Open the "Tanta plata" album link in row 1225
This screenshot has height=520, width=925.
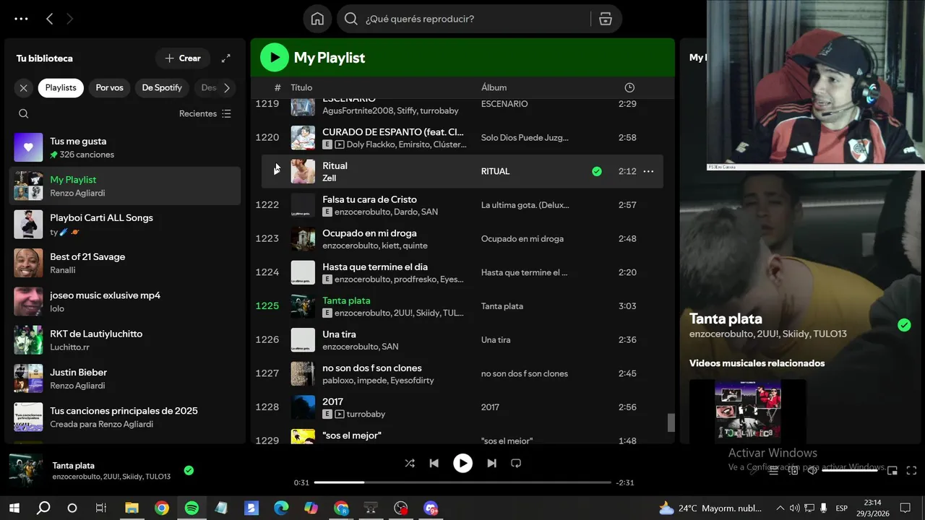[502, 306]
